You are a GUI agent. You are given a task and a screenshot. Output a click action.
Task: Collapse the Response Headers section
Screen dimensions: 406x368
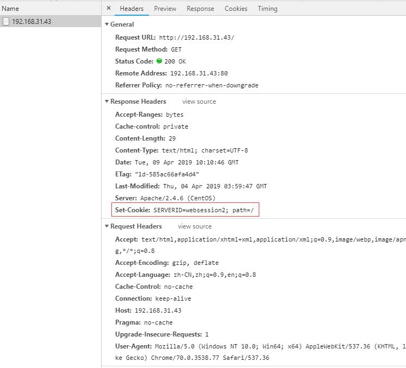107,101
